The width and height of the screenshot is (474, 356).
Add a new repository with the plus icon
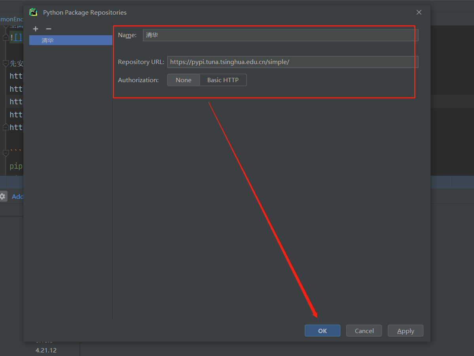[x=36, y=29]
